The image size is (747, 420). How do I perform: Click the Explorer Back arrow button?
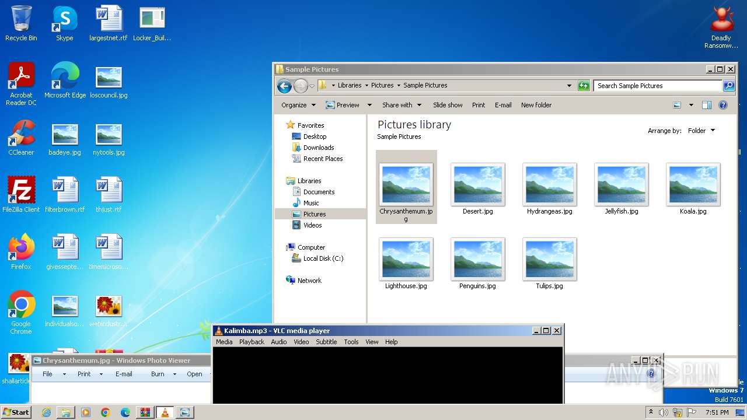(x=284, y=86)
